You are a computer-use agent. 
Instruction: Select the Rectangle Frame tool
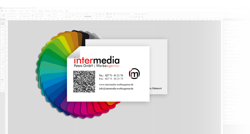coord(3,44)
